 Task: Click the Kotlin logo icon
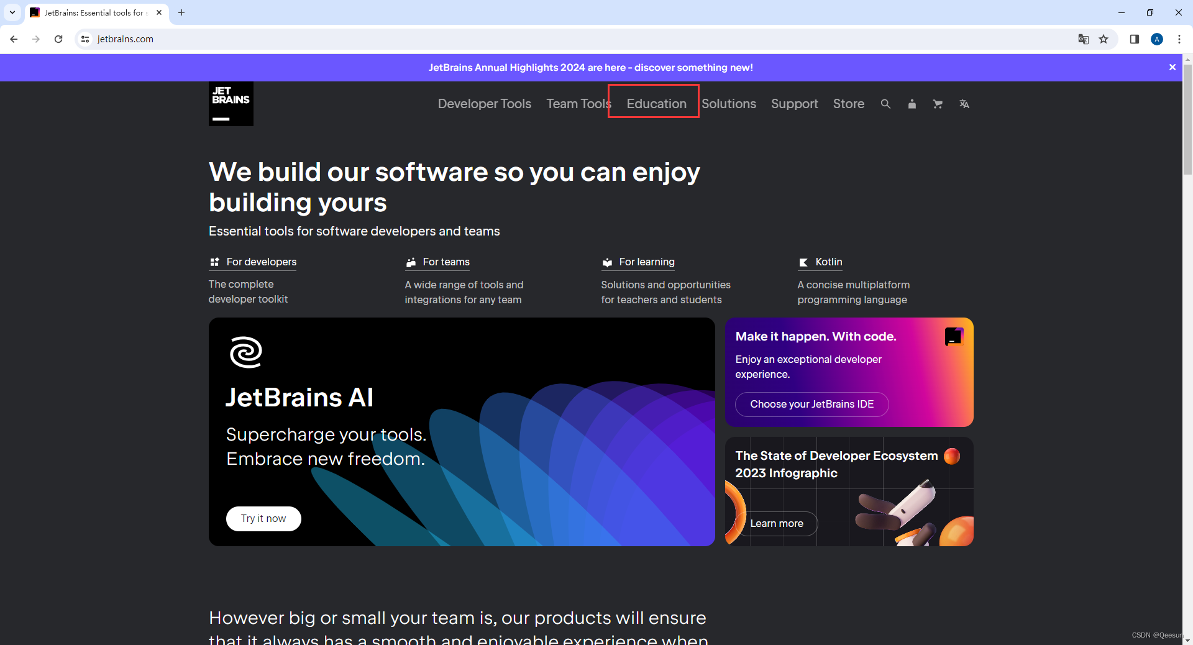coord(803,262)
